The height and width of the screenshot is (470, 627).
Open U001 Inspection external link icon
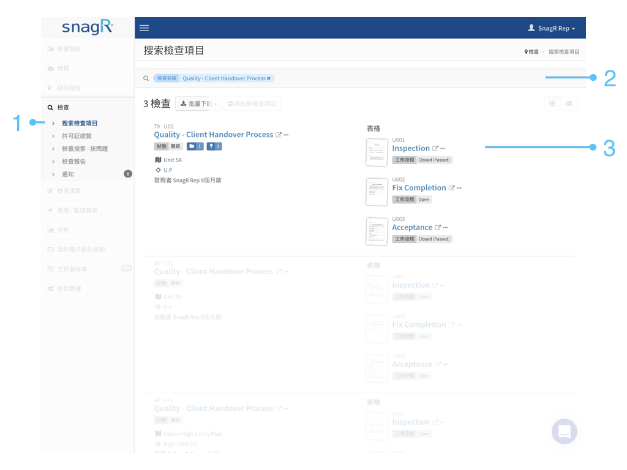435,148
